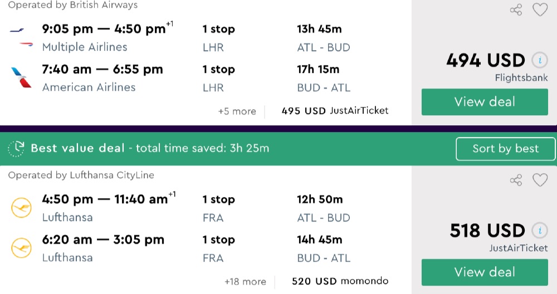Click American Airlines logo icon
Screen dimensions: 557x294
22,78
